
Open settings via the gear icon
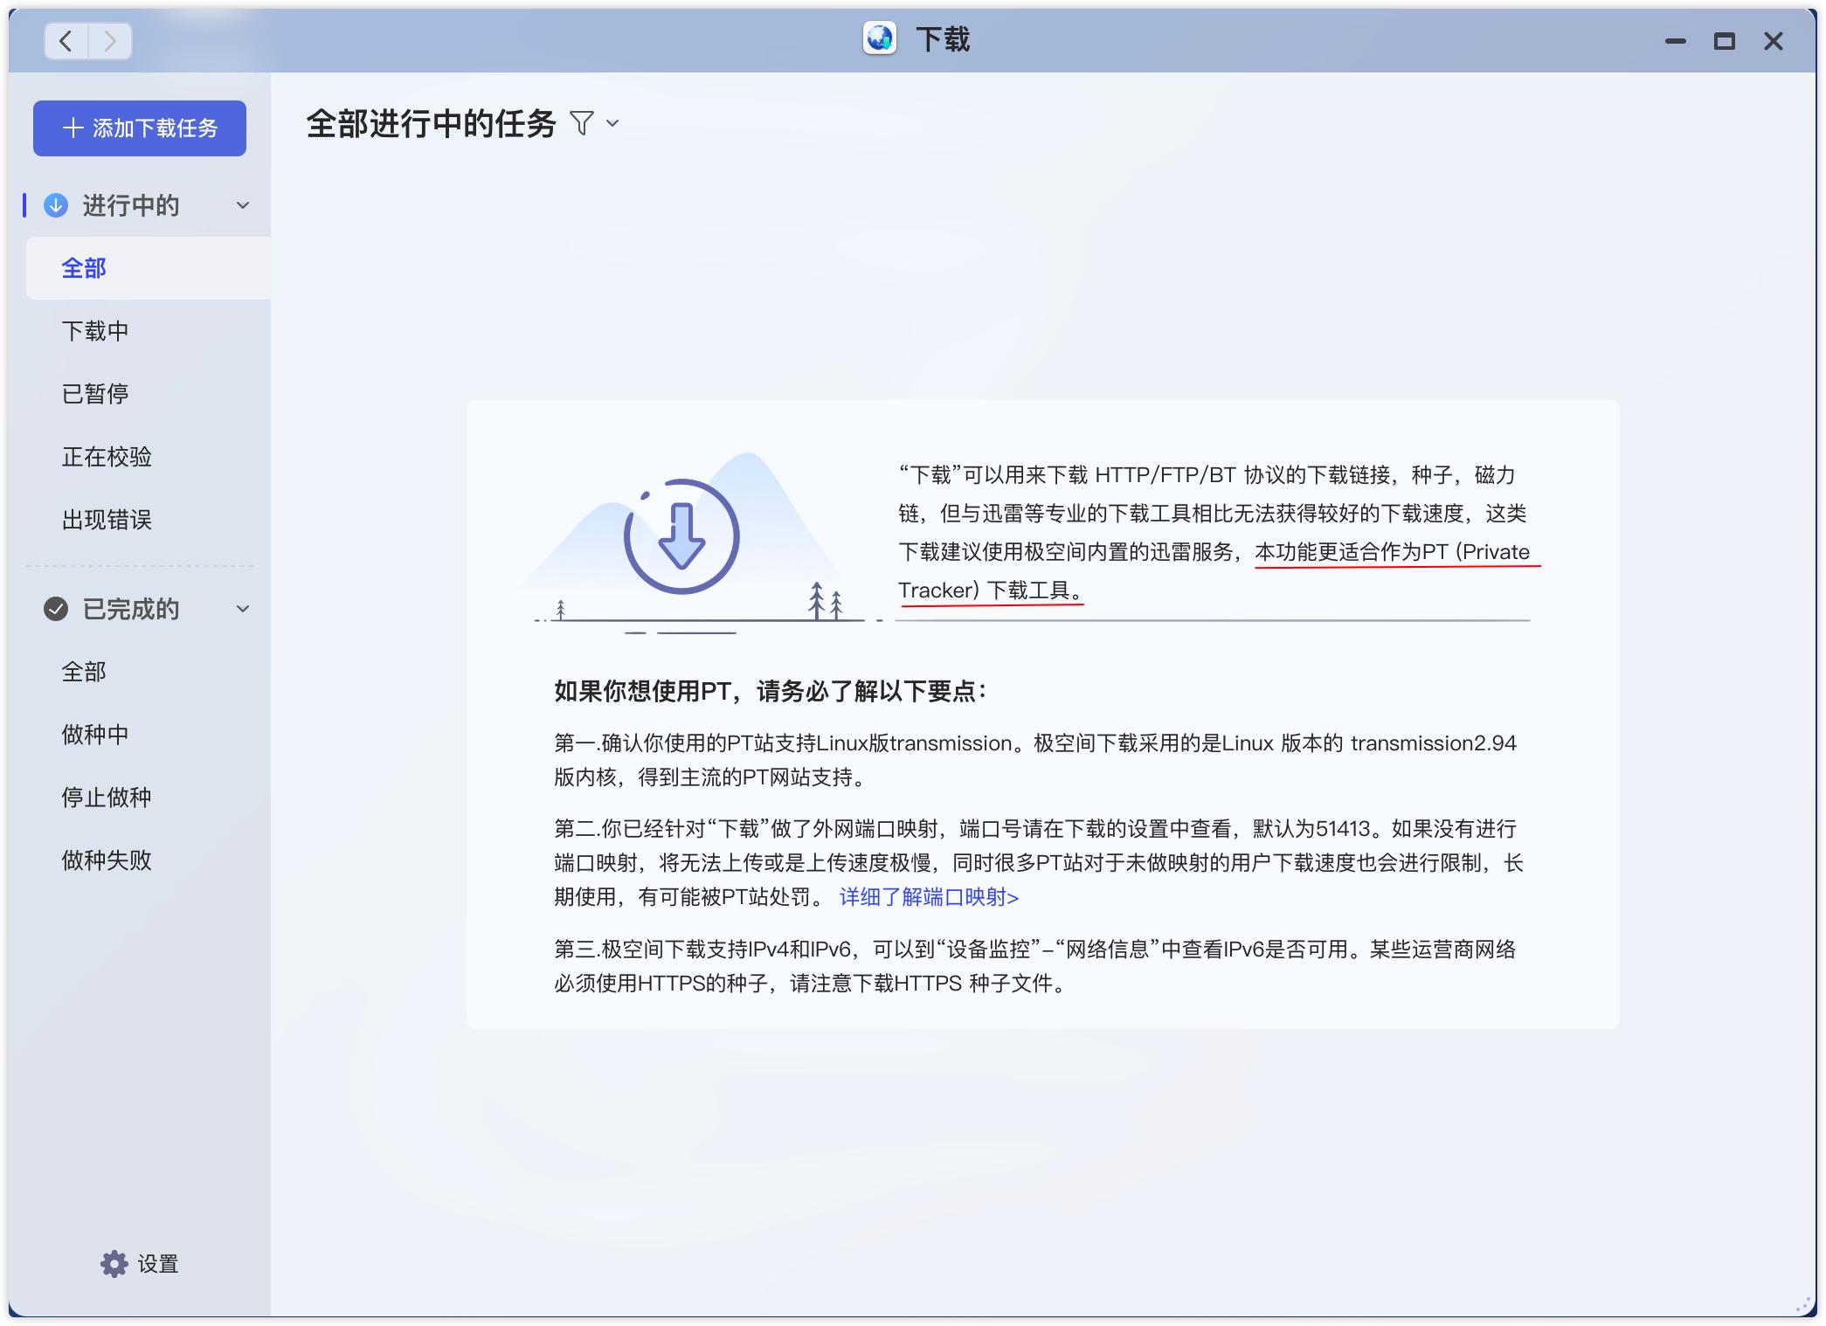coord(114,1264)
